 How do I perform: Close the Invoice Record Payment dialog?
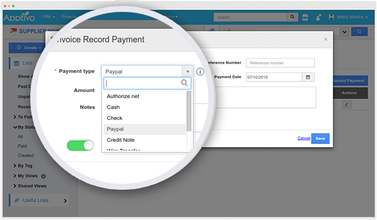(x=325, y=39)
